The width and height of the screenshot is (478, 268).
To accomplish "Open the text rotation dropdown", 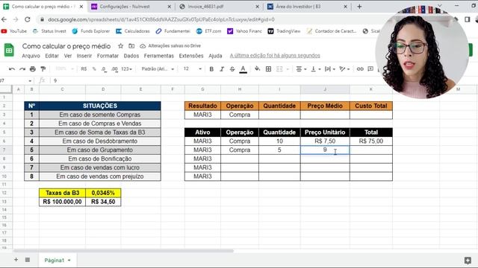I will click(x=344, y=69).
